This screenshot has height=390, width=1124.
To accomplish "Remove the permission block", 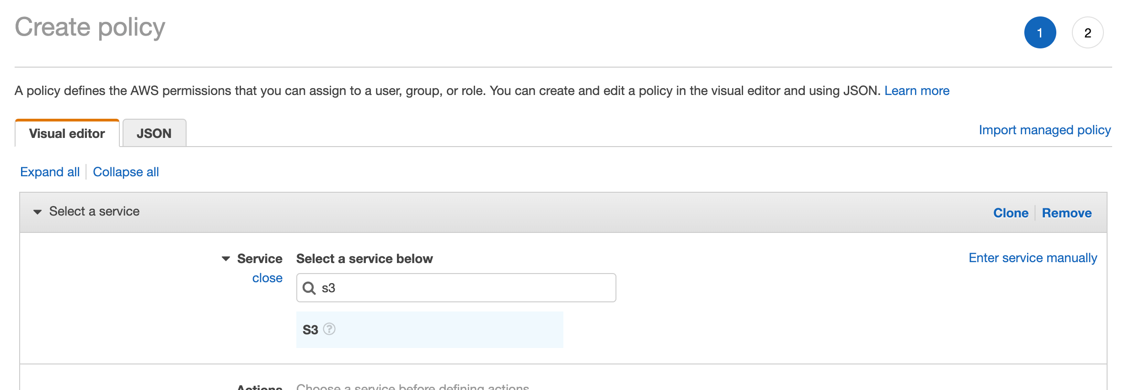I will tap(1067, 213).
